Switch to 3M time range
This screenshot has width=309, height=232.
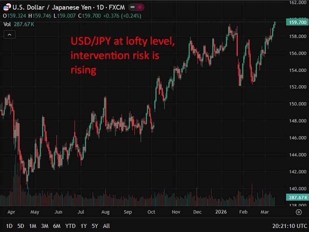(x=45, y=226)
